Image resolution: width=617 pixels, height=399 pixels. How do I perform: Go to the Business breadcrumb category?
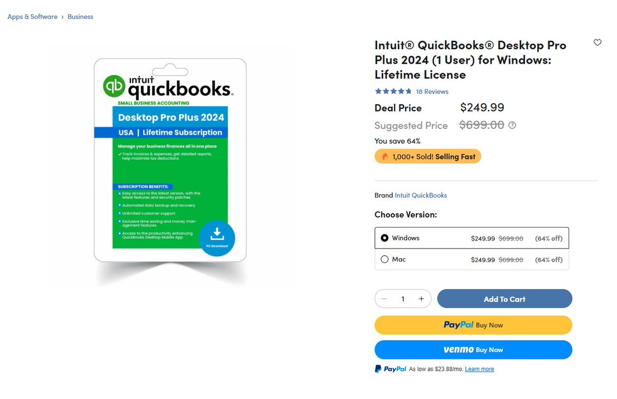point(80,17)
